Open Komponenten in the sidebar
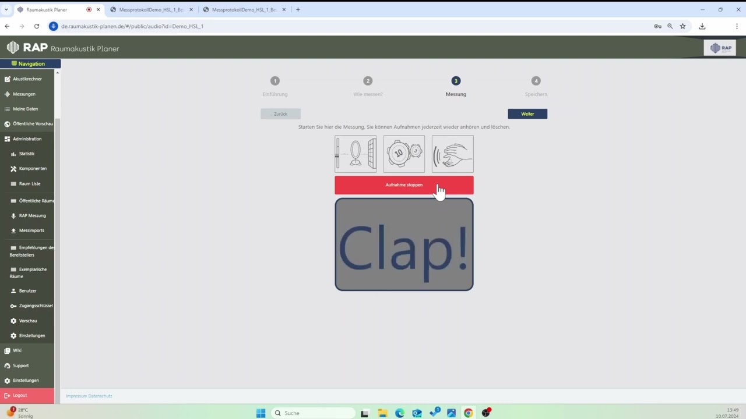 tap(27, 168)
